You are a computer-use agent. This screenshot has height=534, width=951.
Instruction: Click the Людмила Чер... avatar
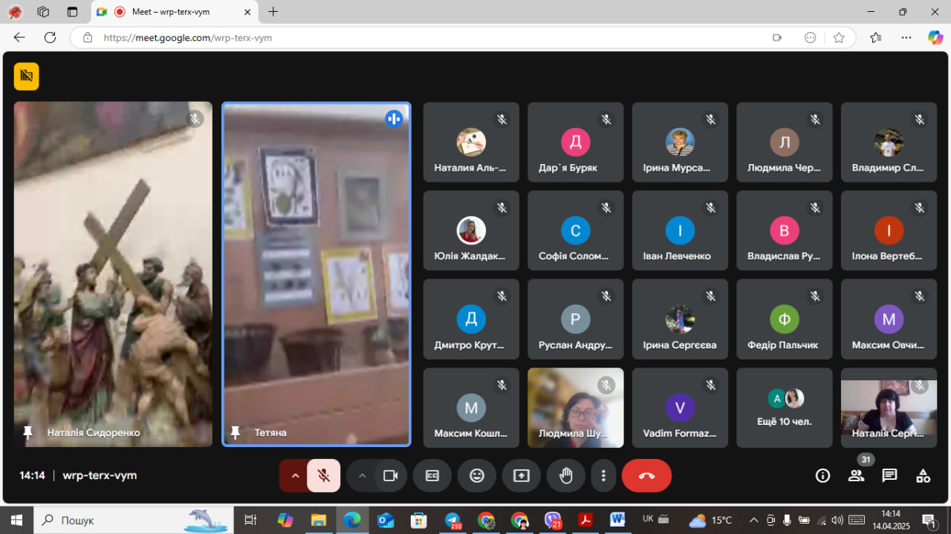[785, 142]
